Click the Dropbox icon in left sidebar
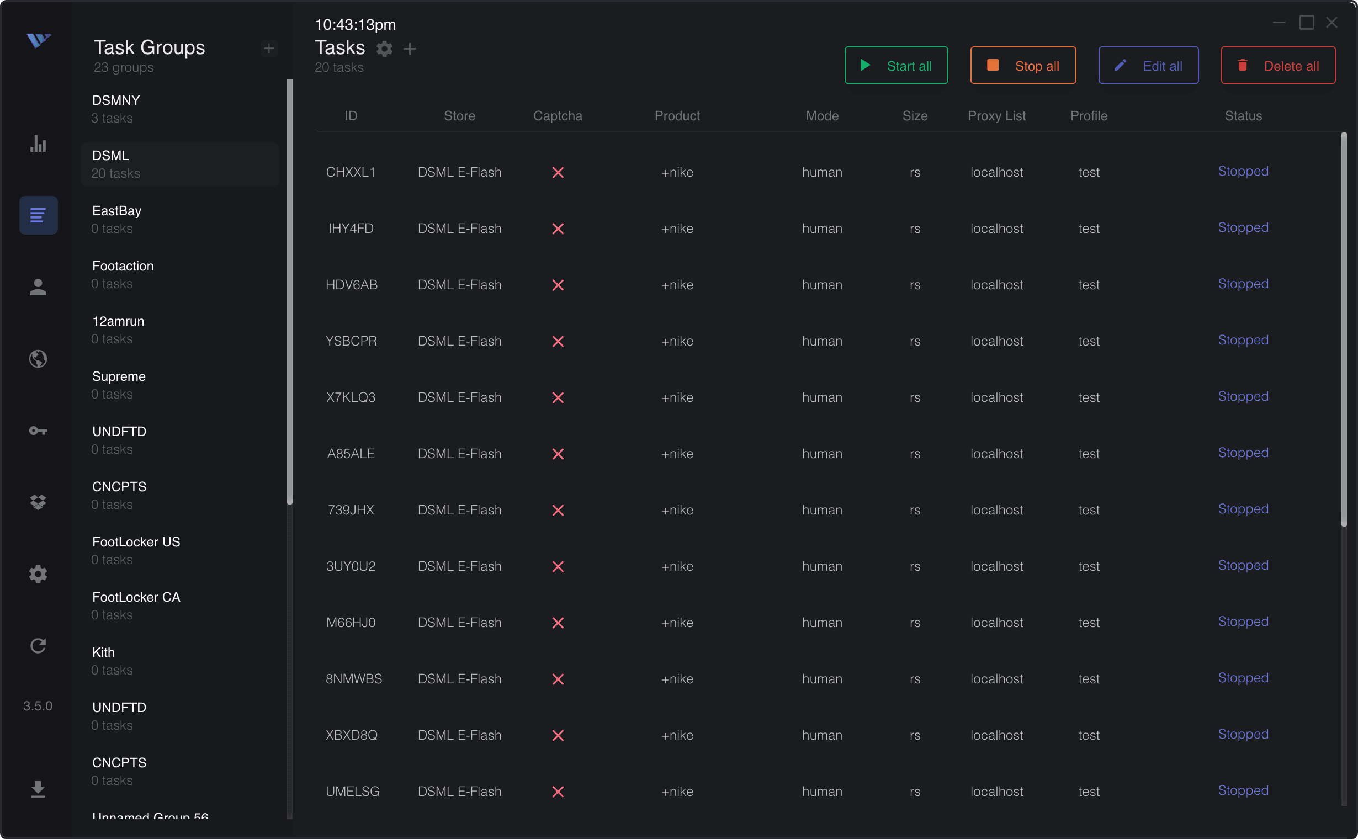This screenshot has height=839, width=1358. click(38, 502)
